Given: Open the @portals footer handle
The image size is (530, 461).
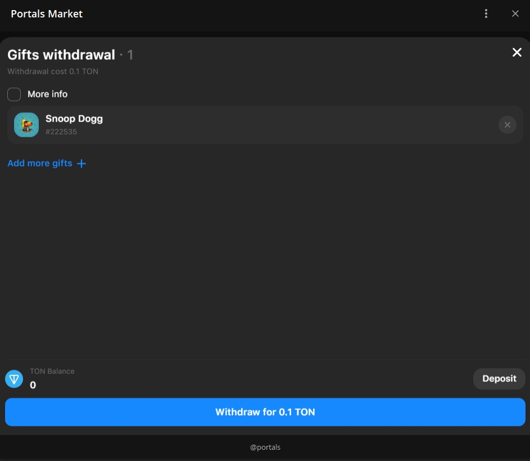Looking at the screenshot, I should pos(265,448).
